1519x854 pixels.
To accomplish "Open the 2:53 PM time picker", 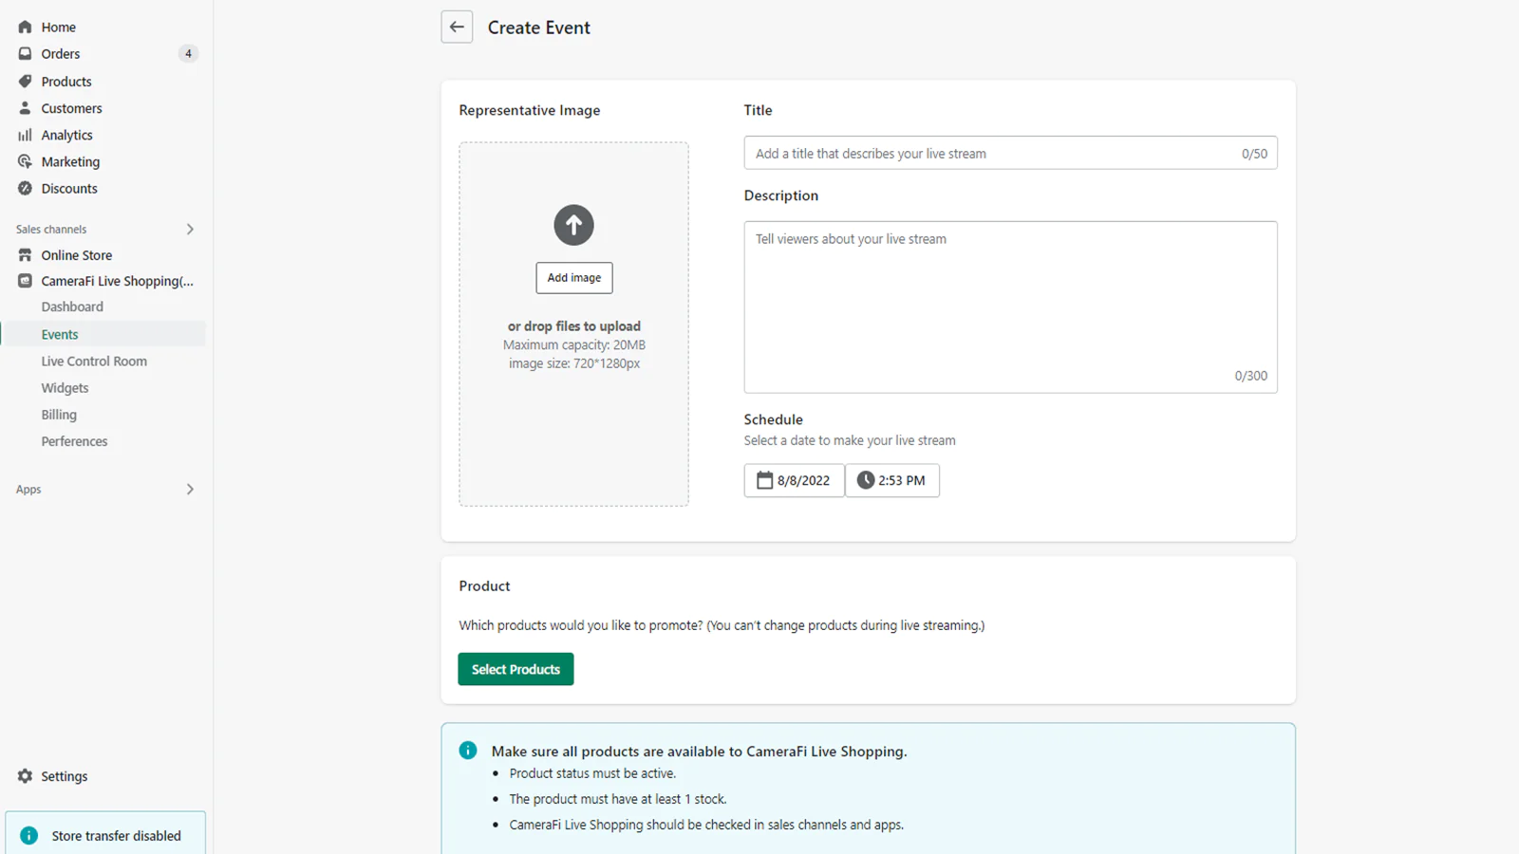I will [x=891, y=480].
